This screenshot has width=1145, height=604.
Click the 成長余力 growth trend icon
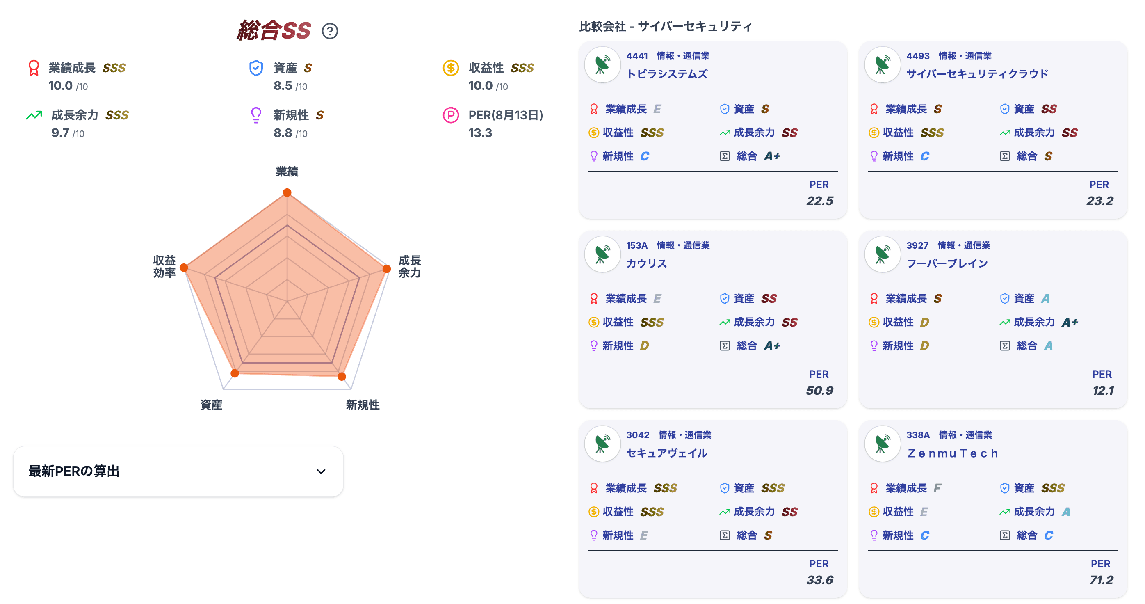(x=33, y=115)
